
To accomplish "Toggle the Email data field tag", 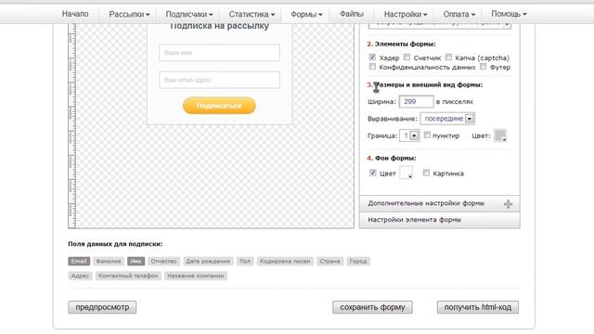I will (79, 262).
